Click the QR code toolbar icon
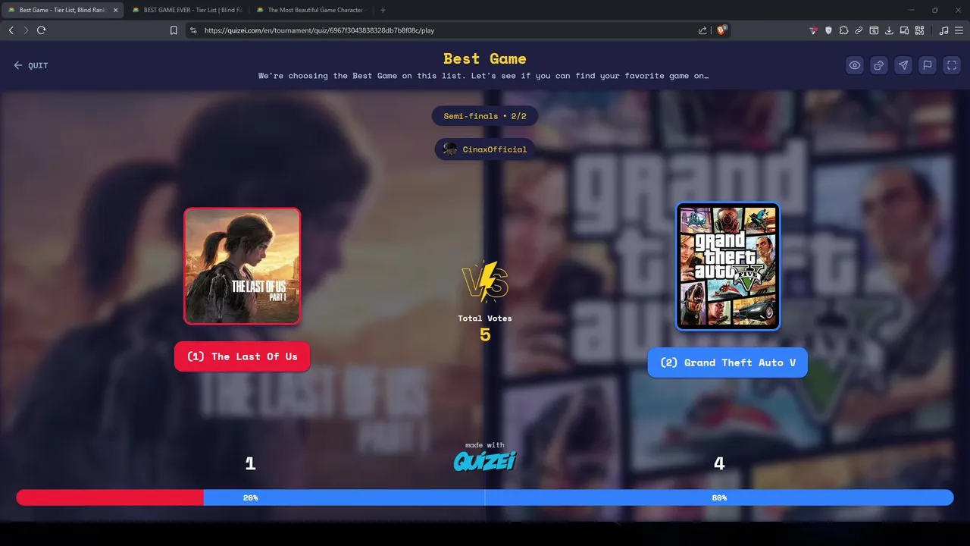This screenshot has width=970, height=546. click(x=919, y=30)
